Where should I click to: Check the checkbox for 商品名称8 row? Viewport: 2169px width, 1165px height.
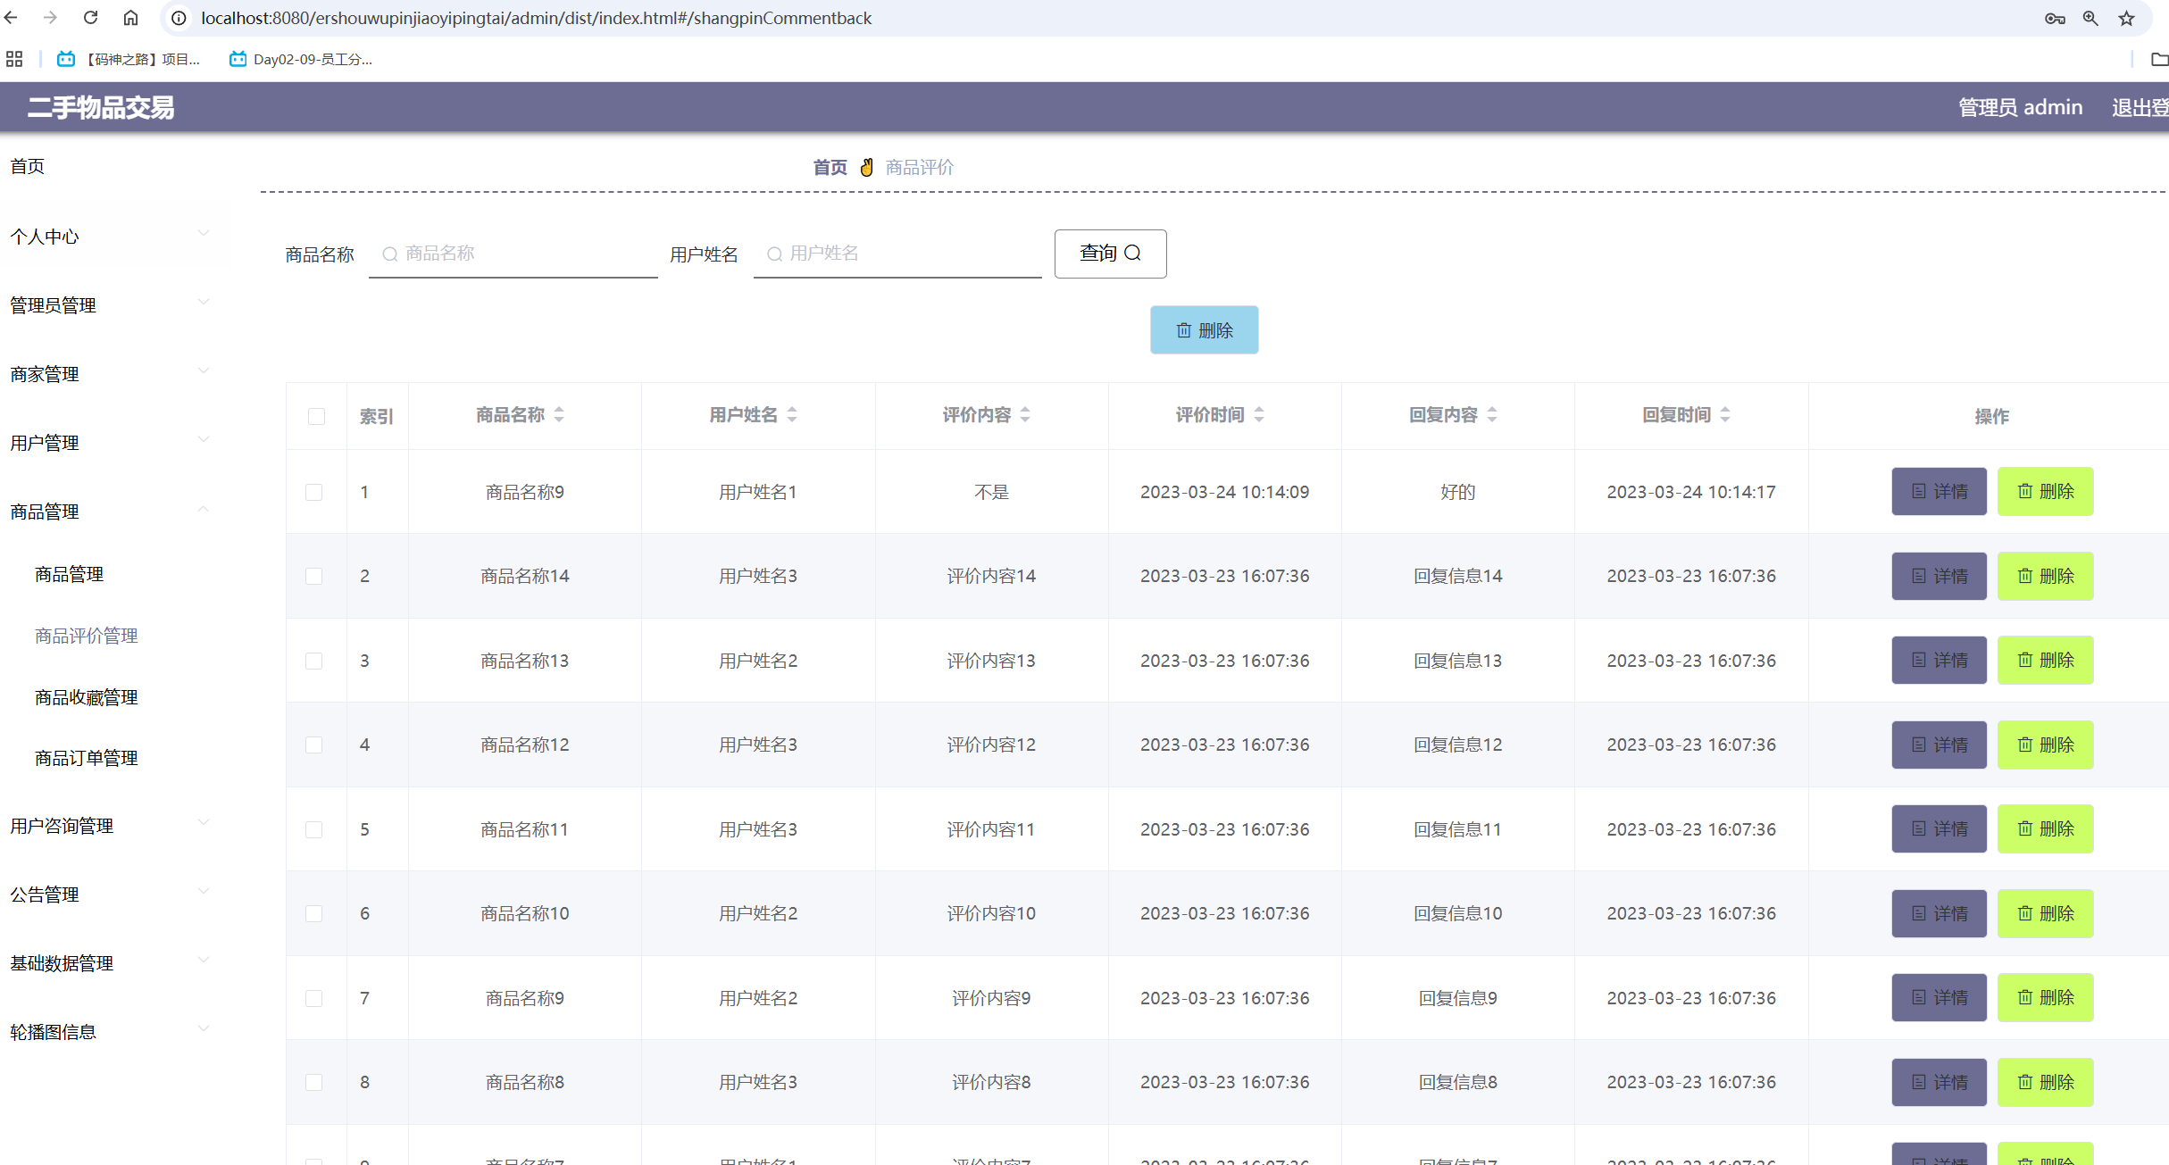tap(313, 1082)
